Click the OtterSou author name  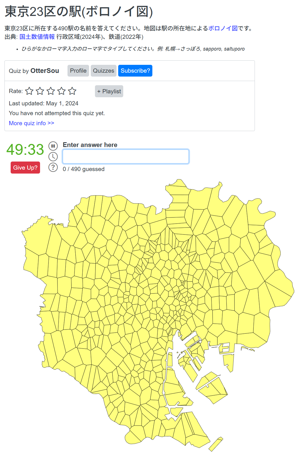click(45, 71)
